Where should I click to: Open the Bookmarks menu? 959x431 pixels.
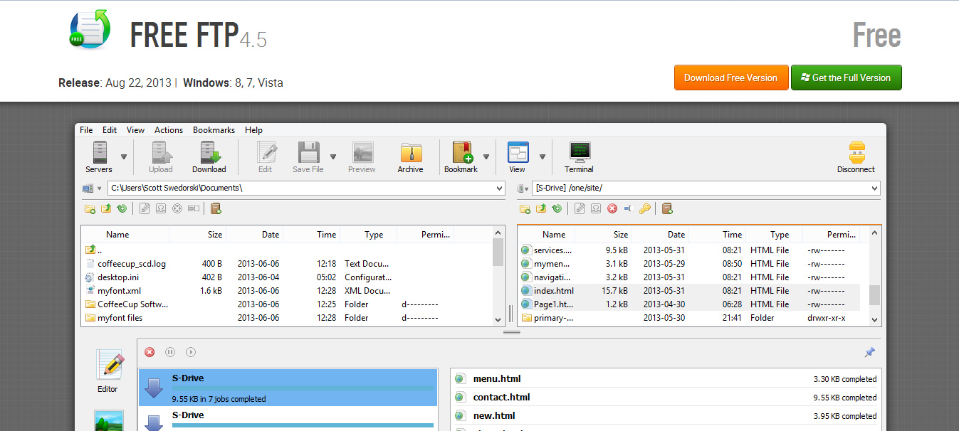click(x=214, y=130)
